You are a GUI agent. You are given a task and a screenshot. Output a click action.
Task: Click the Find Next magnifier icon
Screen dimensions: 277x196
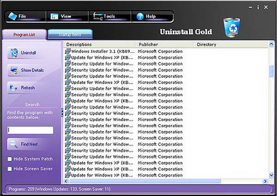[x=13, y=144]
